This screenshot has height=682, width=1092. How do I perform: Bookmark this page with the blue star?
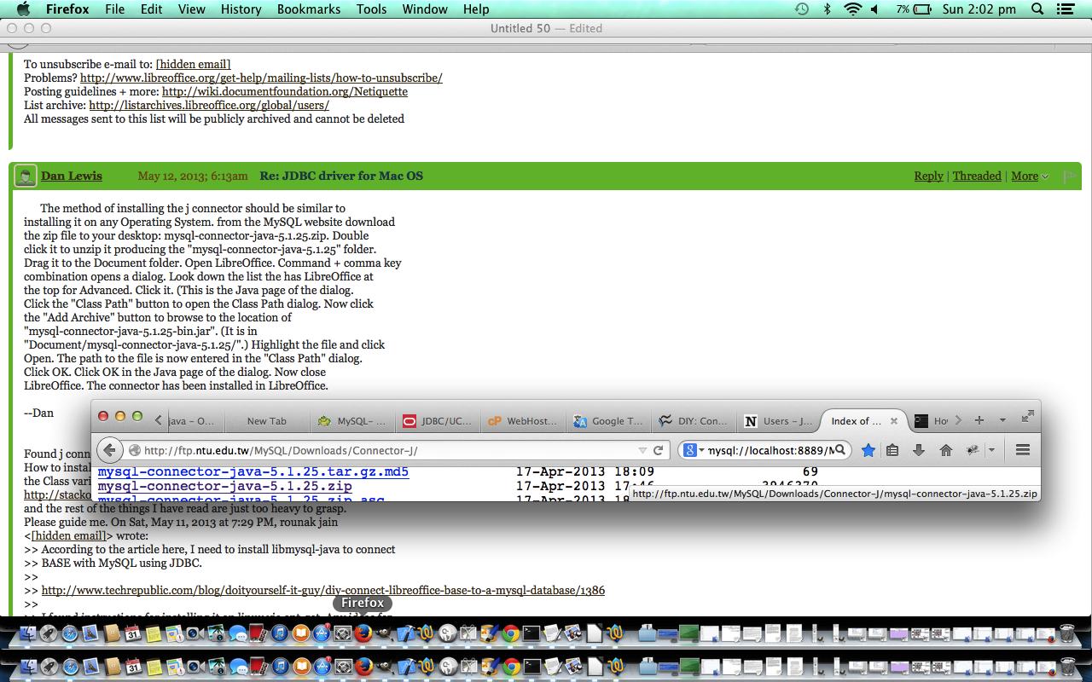(x=868, y=450)
